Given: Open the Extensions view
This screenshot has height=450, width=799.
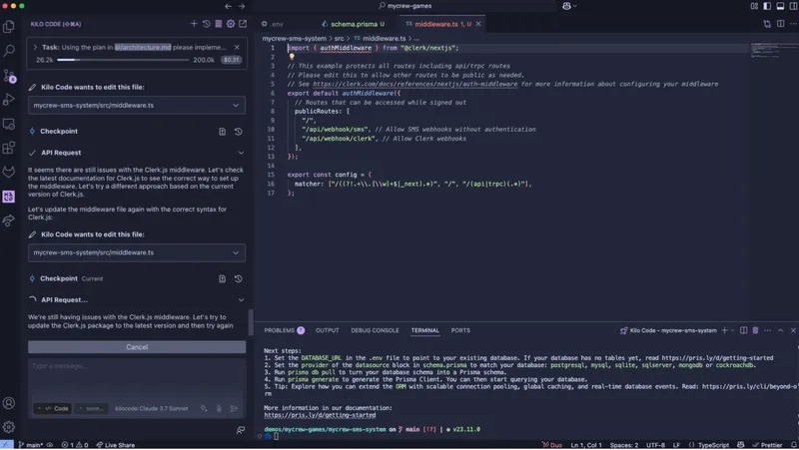Looking at the screenshot, I should [x=9, y=148].
